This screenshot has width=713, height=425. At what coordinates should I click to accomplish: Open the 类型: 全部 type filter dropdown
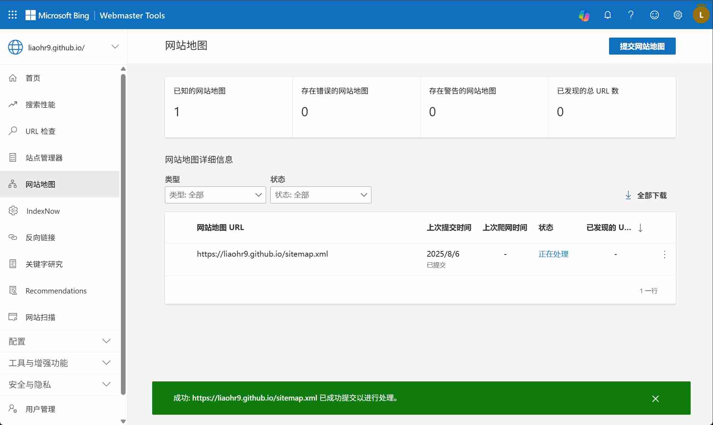215,195
